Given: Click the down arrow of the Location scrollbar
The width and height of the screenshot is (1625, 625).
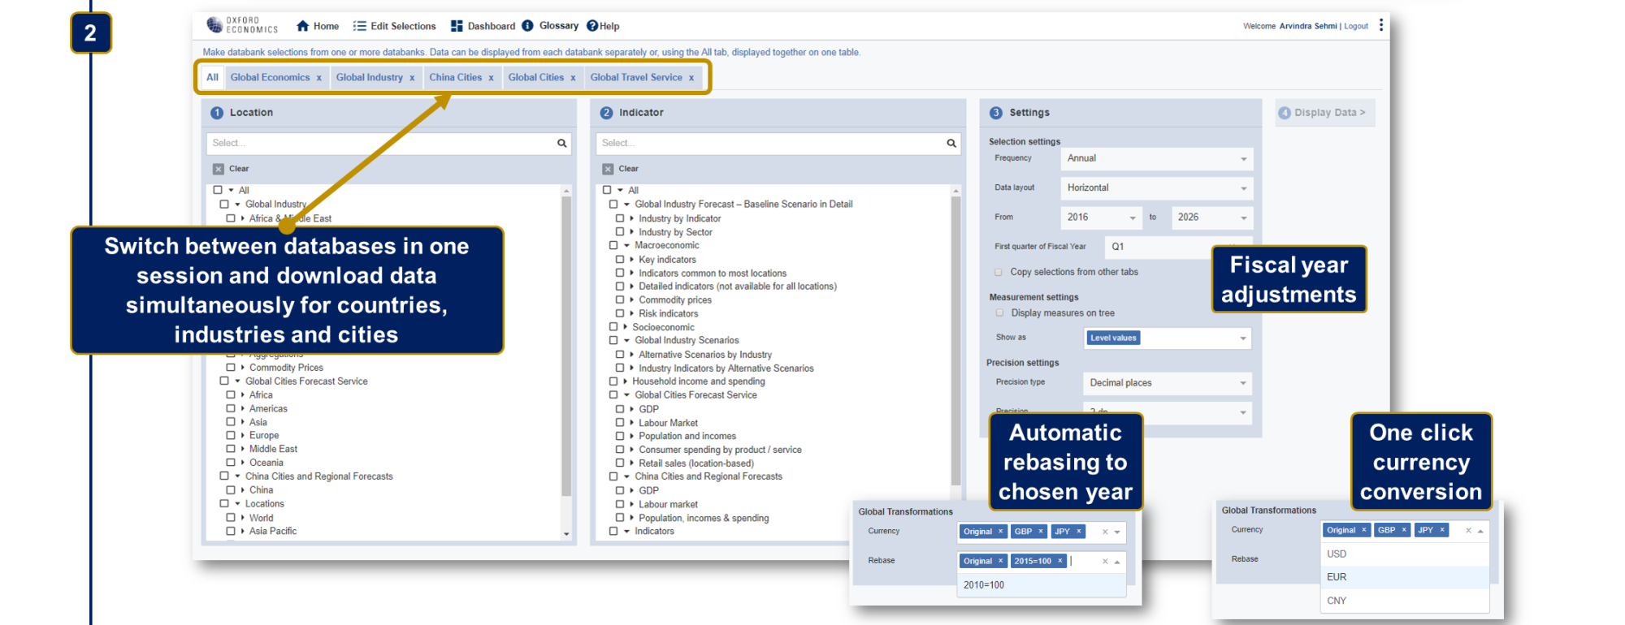Looking at the screenshot, I should coord(566,534).
